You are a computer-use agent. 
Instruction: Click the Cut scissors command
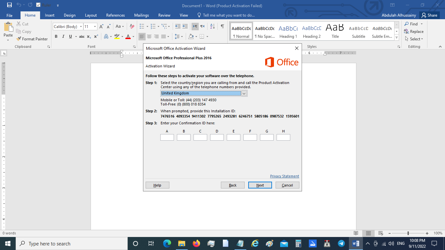tap(22, 24)
